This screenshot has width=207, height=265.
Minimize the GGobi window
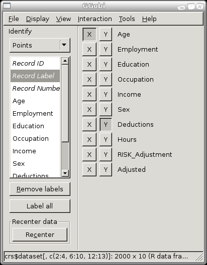(181, 8)
